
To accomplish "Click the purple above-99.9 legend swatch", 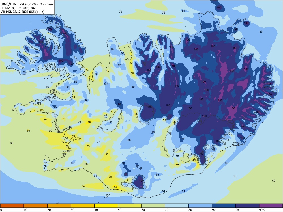I will 271,206.
